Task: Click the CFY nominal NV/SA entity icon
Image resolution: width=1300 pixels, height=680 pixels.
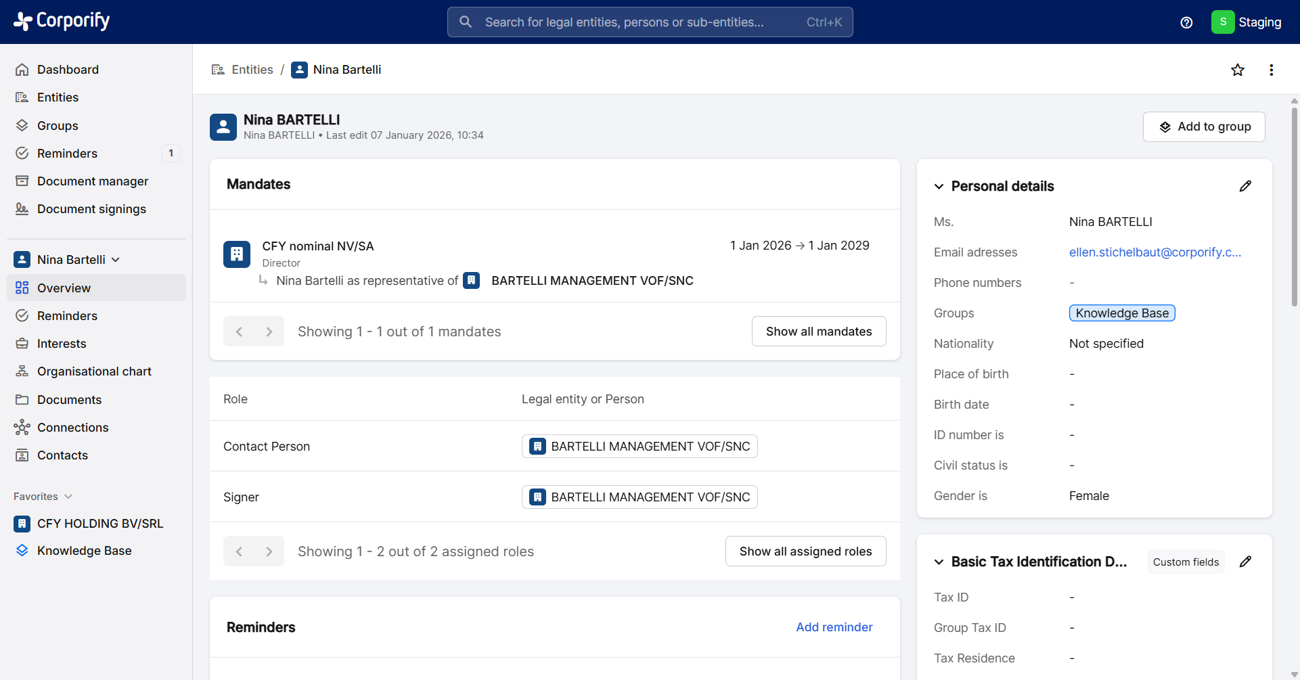Action: [237, 254]
